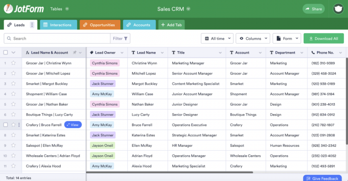Click the JotForm logo

[24, 9]
